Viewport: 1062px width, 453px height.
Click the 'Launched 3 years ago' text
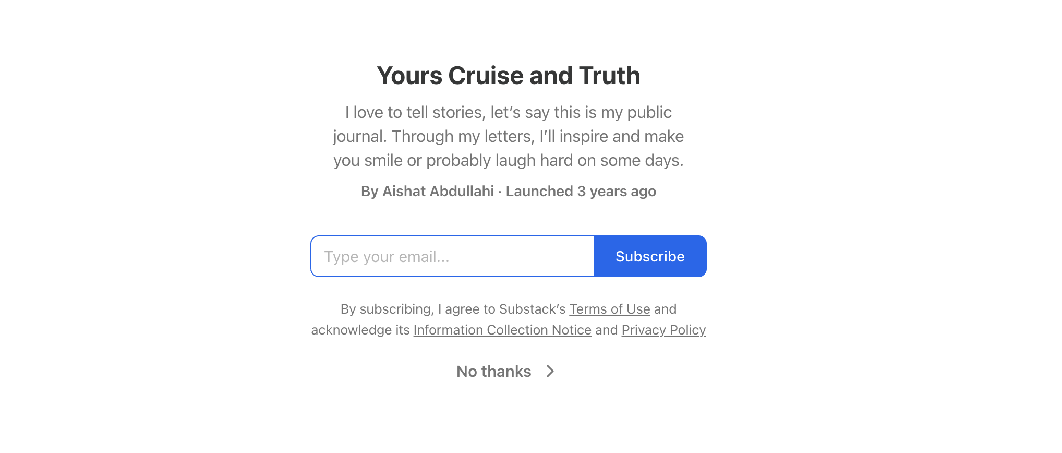(581, 192)
